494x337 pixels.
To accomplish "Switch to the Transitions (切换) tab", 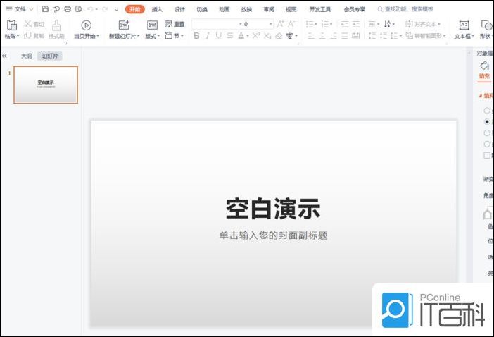I will pyautogui.click(x=202, y=9).
